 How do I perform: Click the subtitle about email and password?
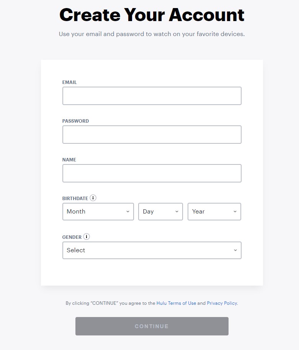point(152,34)
